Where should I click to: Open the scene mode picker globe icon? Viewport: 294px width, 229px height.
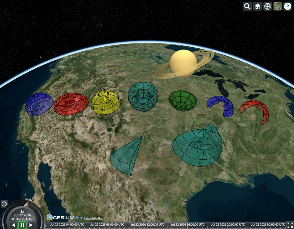point(268,6)
